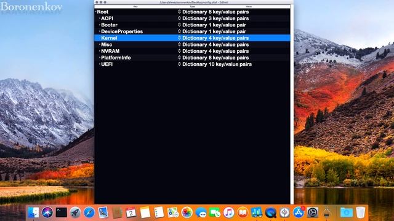
Task: Click the PlistEdit tree icon in dock
Action: coord(284,212)
